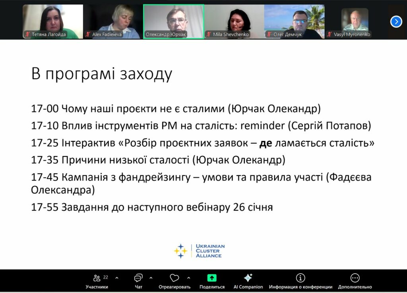The width and height of the screenshot is (407, 293).
Task: Click the Тетяна Лагойда name label
Action: [48, 34]
